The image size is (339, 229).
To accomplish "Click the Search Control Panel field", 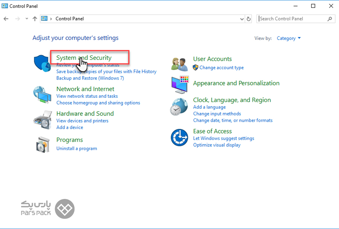I will (296, 19).
